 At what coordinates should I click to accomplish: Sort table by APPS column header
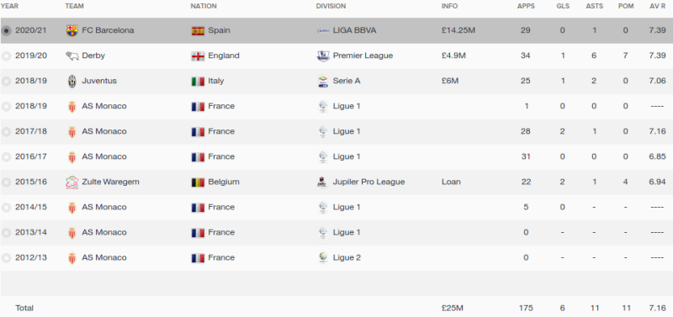point(526,6)
